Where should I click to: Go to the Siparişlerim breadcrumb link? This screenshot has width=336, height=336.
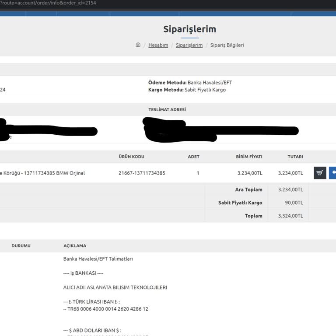tap(189, 45)
